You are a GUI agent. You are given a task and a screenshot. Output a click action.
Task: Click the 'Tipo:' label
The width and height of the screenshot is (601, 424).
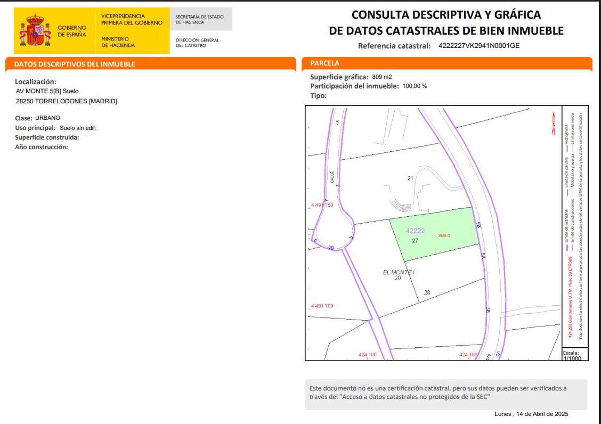tap(318, 95)
